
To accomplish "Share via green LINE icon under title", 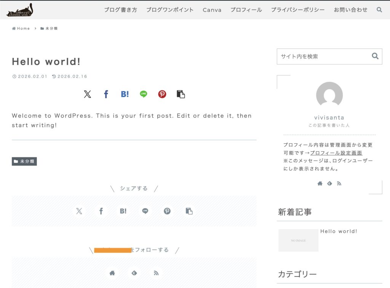I will point(143,94).
